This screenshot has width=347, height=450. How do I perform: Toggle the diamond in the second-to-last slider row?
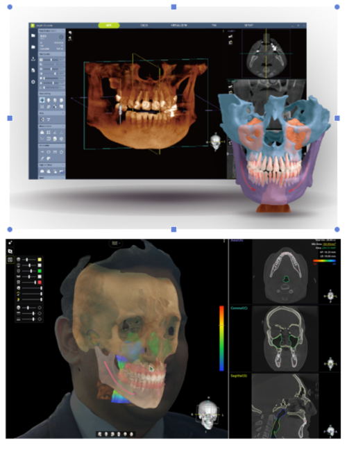(x=40, y=313)
